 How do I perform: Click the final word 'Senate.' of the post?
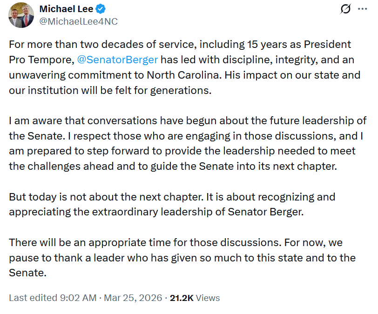click(27, 273)
